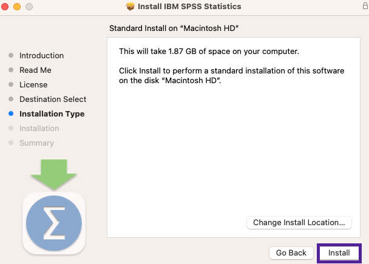The width and height of the screenshot is (369, 264).
Task: Click the package icon in title bar
Action: pyautogui.click(x=130, y=6)
